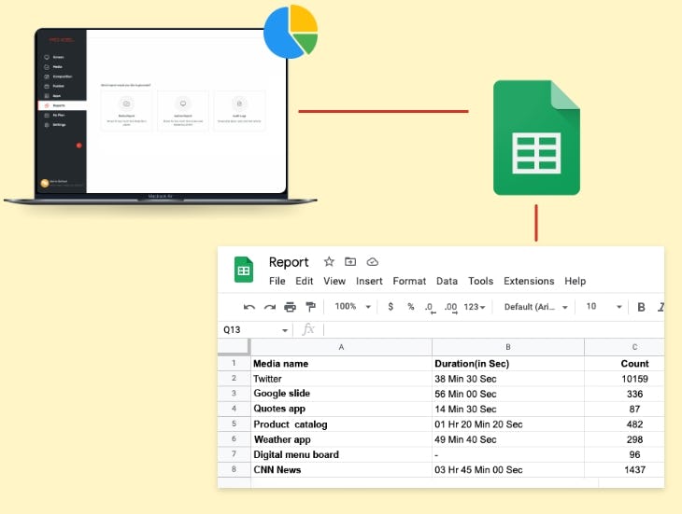Open the Default (Ari... font dropdown

click(536, 307)
